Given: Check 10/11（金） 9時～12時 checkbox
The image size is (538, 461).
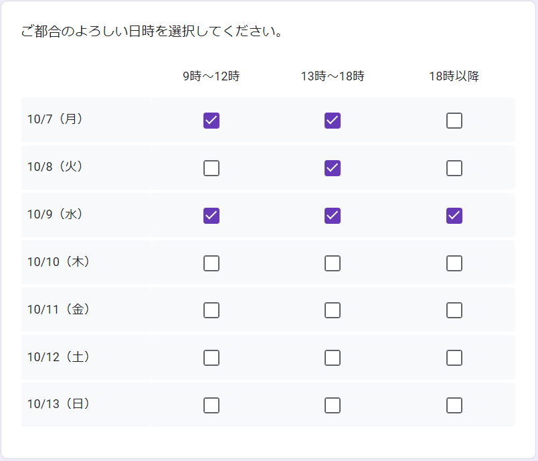Looking at the screenshot, I should tap(211, 310).
